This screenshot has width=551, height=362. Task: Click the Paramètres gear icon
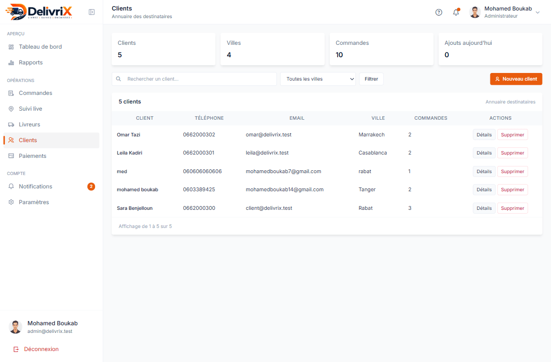pyautogui.click(x=11, y=202)
